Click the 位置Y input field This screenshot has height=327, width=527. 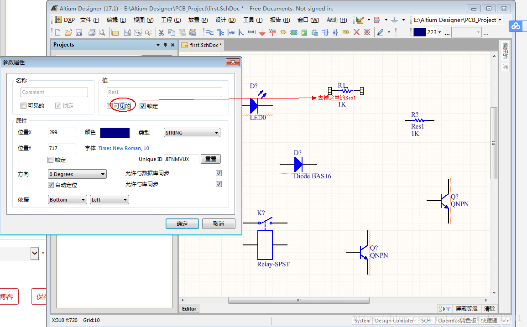click(x=62, y=148)
